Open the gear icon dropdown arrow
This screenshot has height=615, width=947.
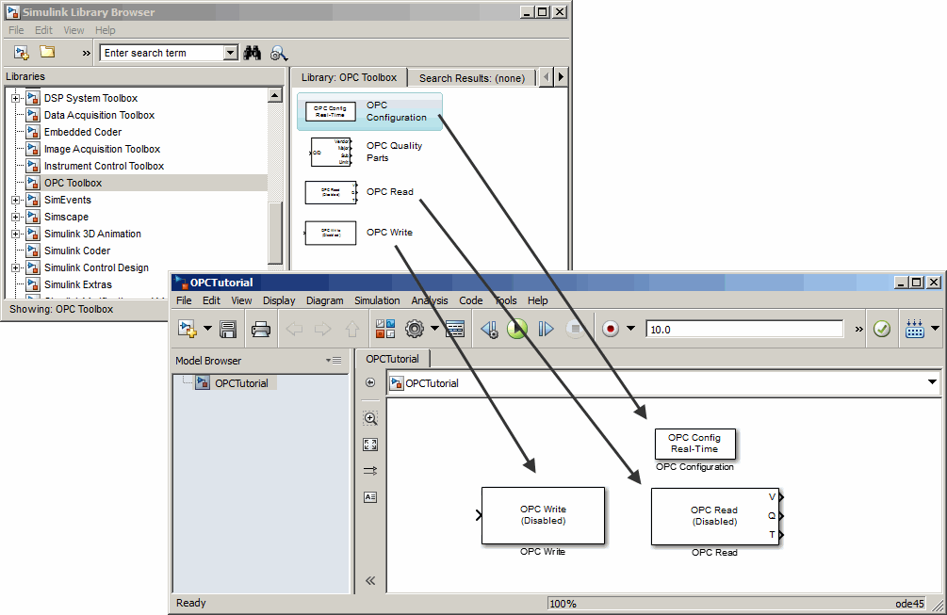434,329
